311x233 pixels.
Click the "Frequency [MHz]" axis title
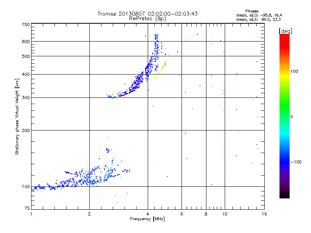(147, 219)
